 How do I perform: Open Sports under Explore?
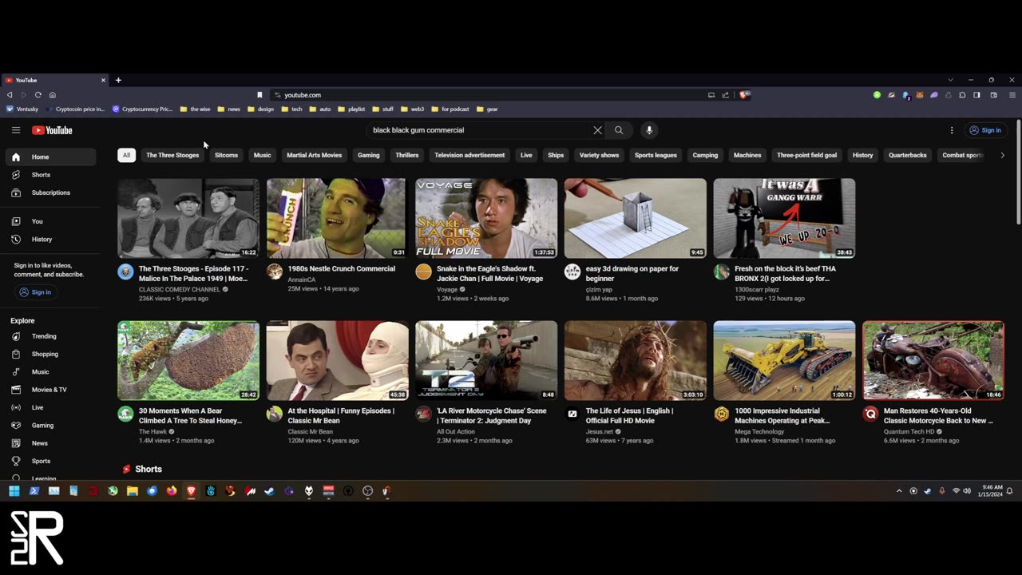pos(52,461)
